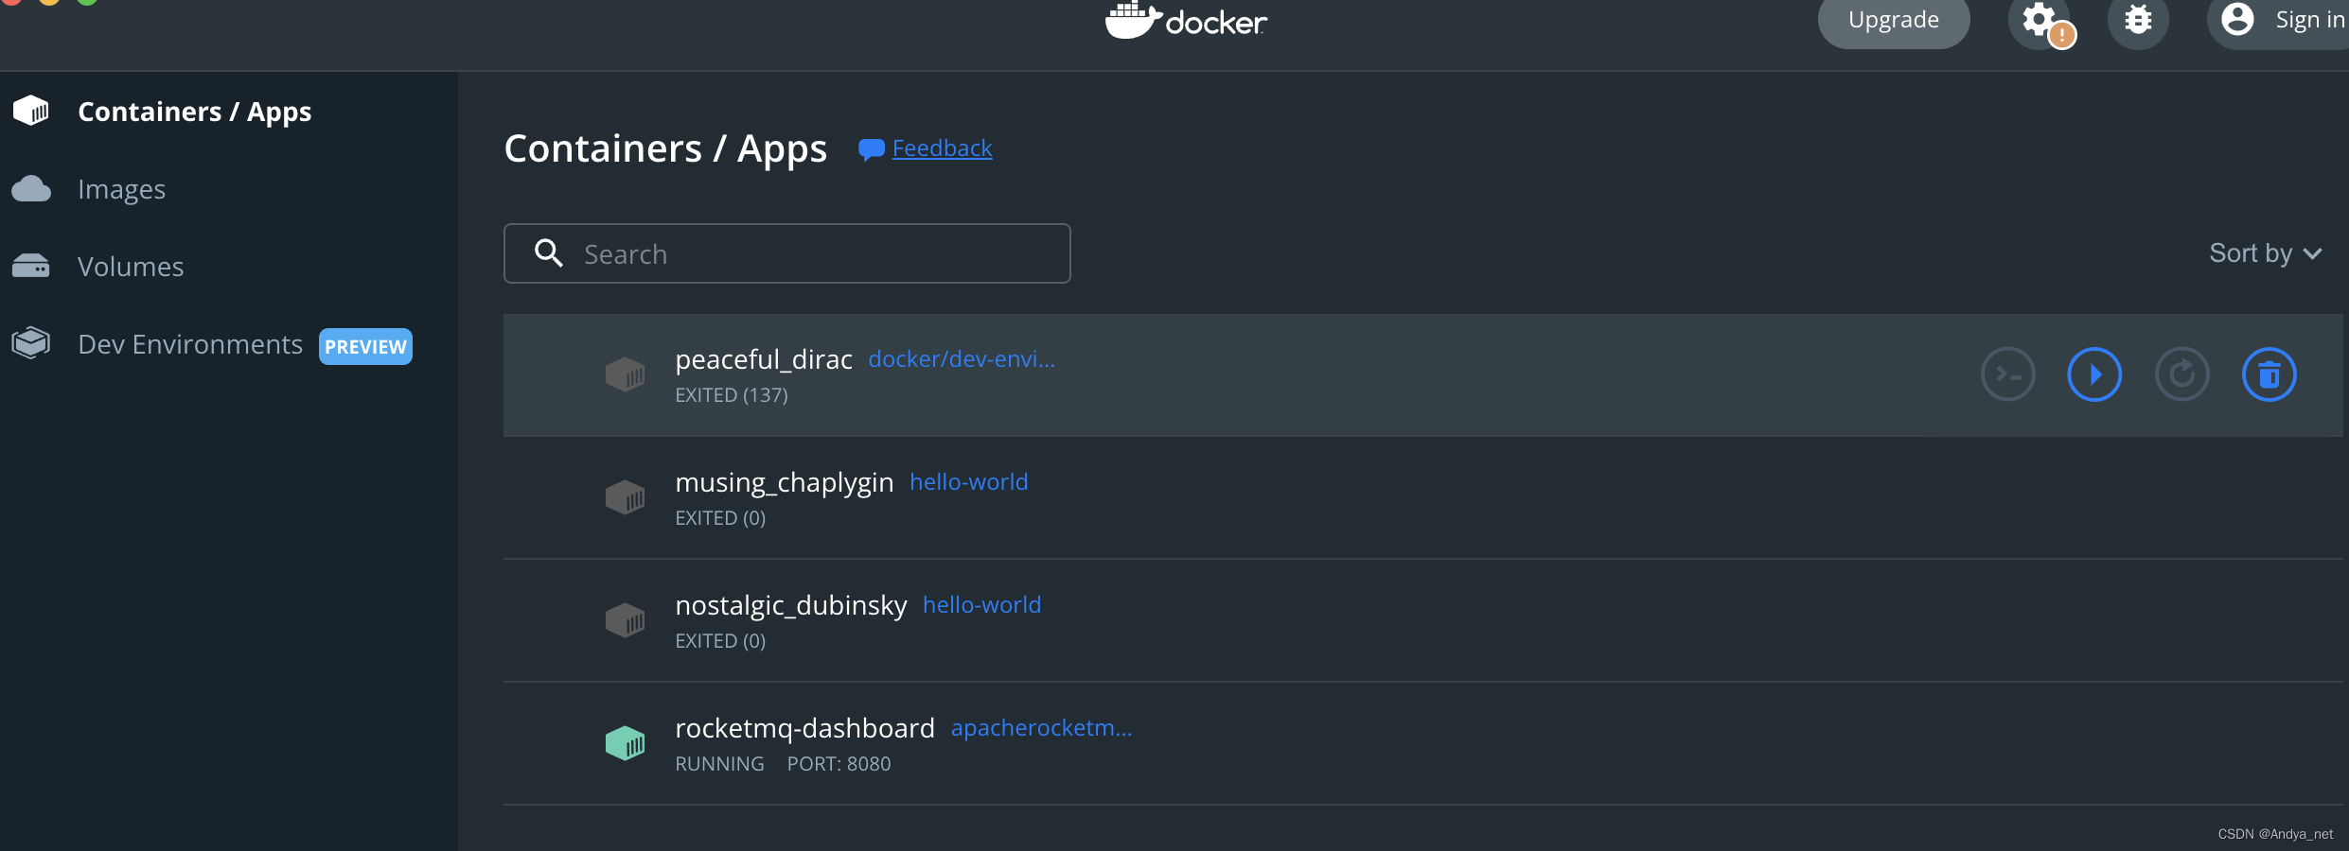Delete the peaceful_dirac container
Image resolution: width=2349 pixels, height=851 pixels.
[2269, 374]
